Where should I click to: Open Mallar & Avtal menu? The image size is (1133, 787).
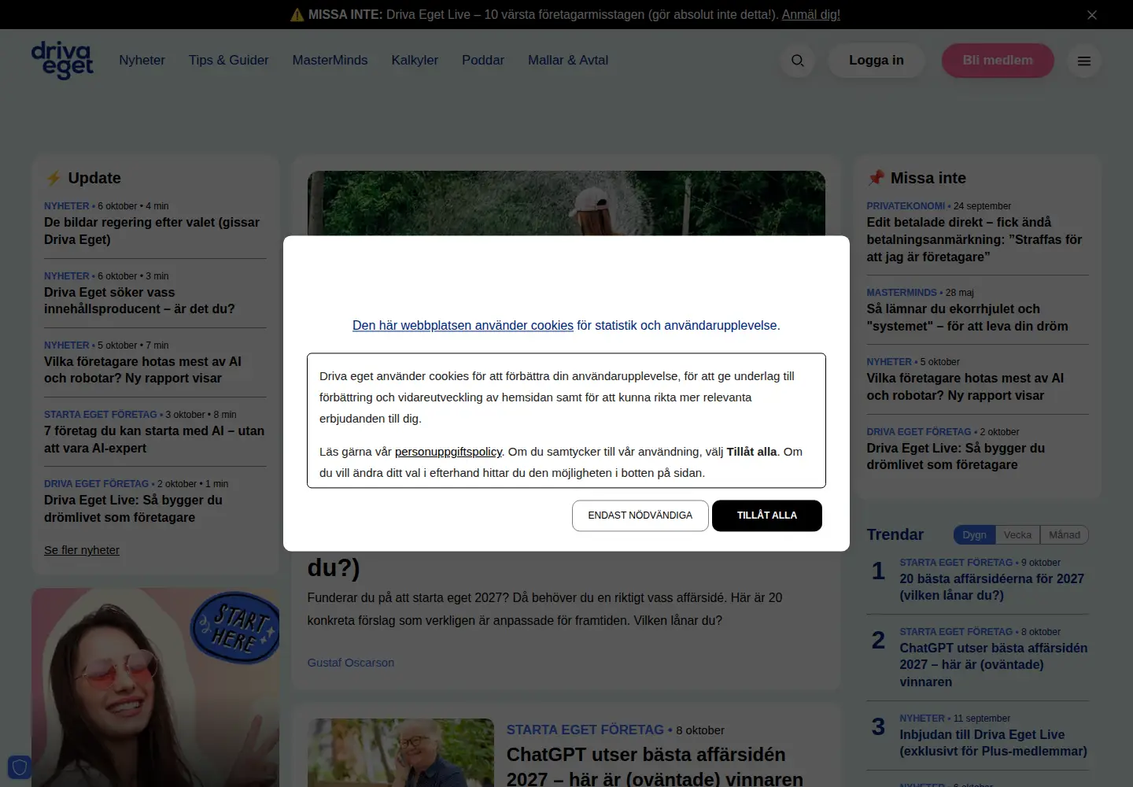coord(568,61)
